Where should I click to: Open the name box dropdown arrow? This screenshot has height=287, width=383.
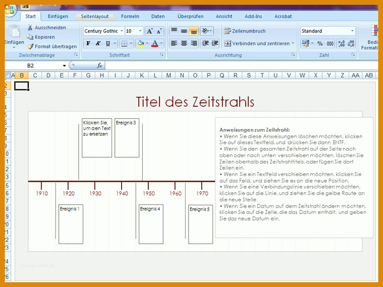[64, 66]
